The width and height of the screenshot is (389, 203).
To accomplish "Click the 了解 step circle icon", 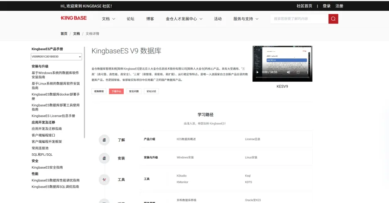I will 104,140.
